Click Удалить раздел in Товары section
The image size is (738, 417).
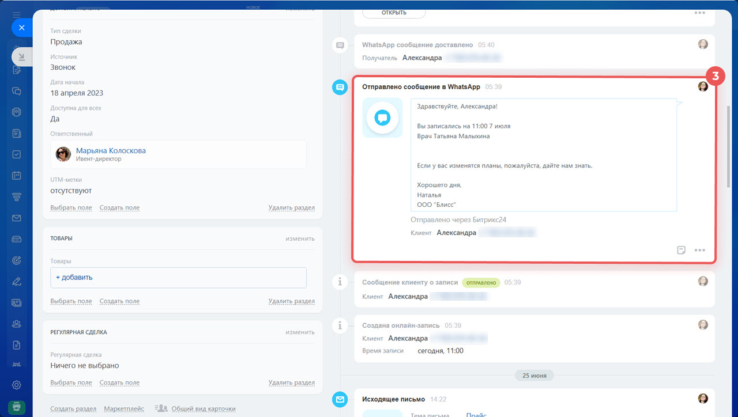291,301
